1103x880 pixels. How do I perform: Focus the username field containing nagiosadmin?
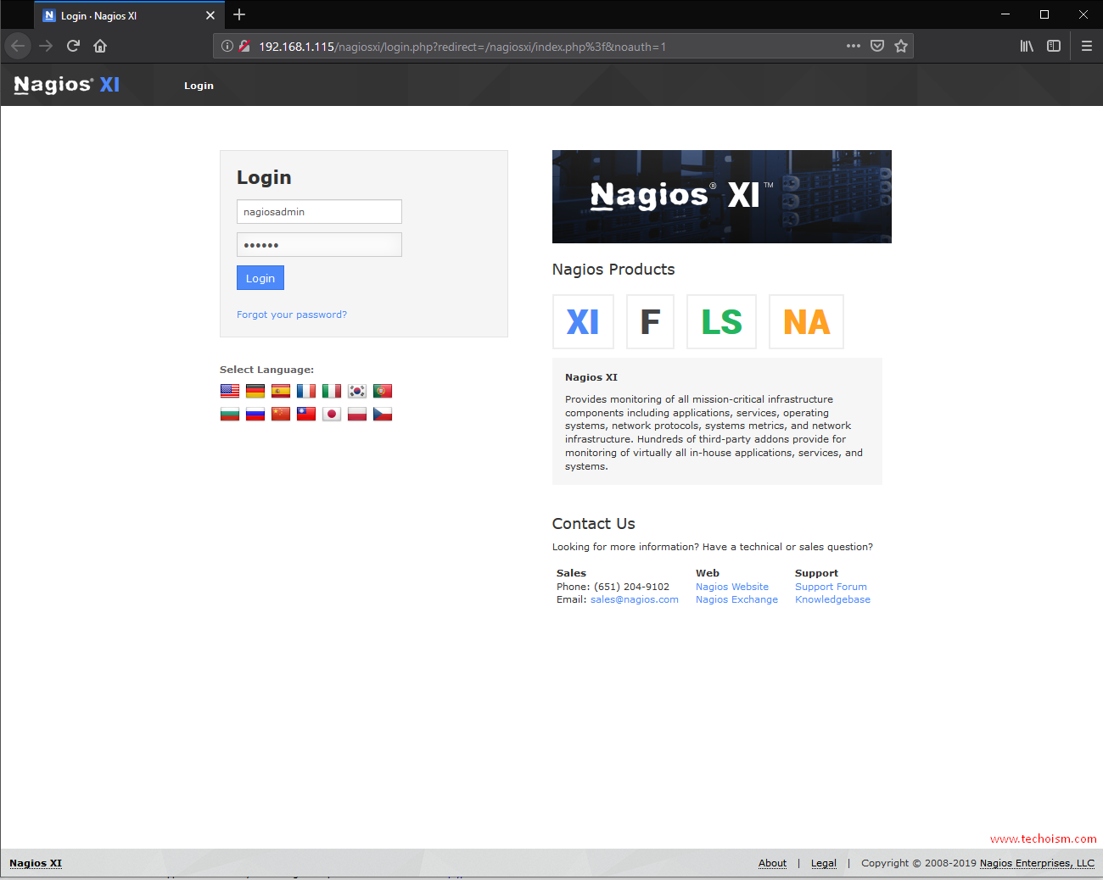point(319,212)
